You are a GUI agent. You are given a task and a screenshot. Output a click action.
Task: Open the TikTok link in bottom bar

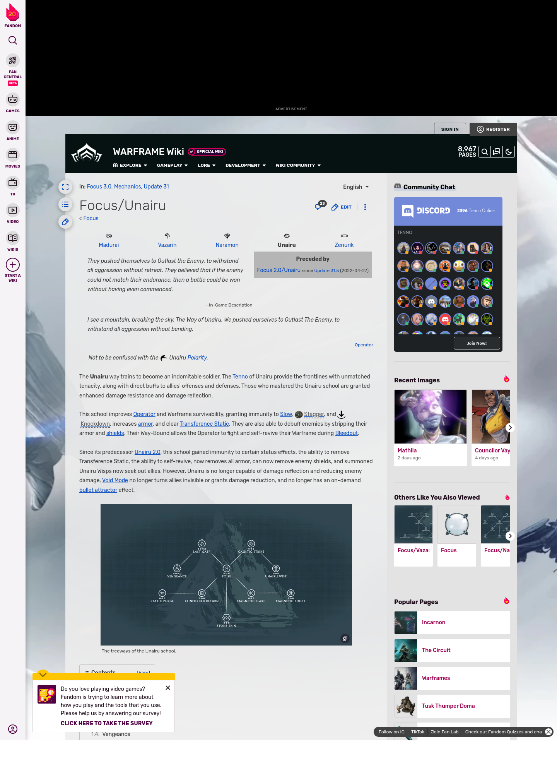coord(418,732)
